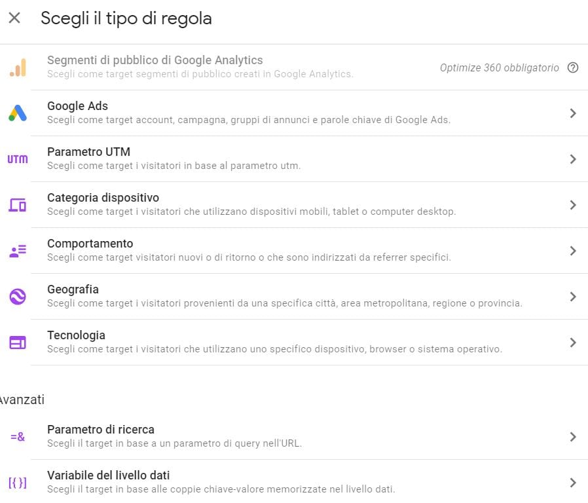Choose the Tecnologia rule type
Screen dimensions: 588x503
pyautogui.click(x=76, y=335)
